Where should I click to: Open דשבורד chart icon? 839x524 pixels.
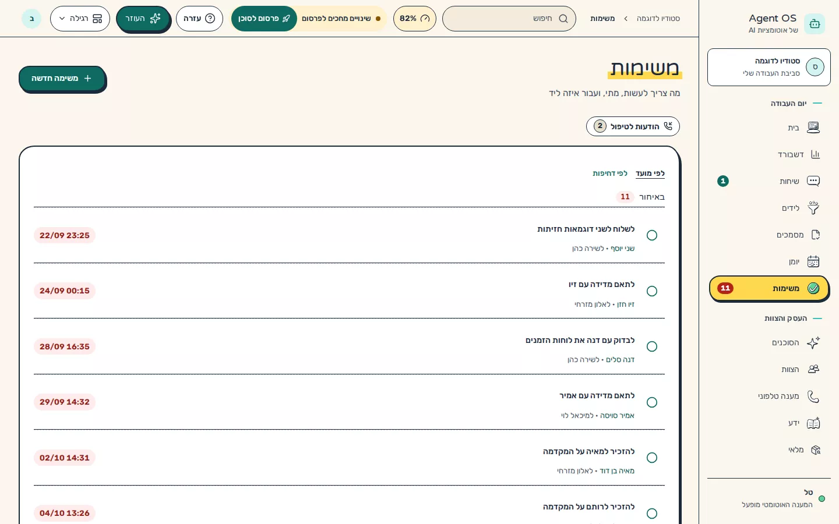(x=815, y=154)
